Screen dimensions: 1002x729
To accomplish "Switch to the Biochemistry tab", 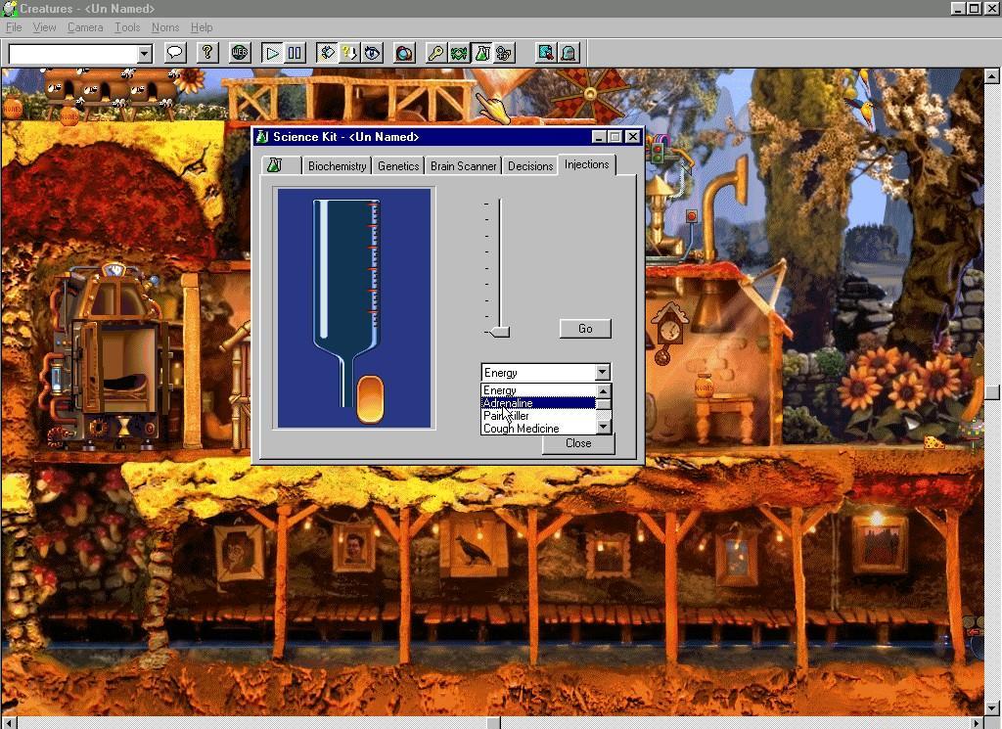I will (x=337, y=165).
